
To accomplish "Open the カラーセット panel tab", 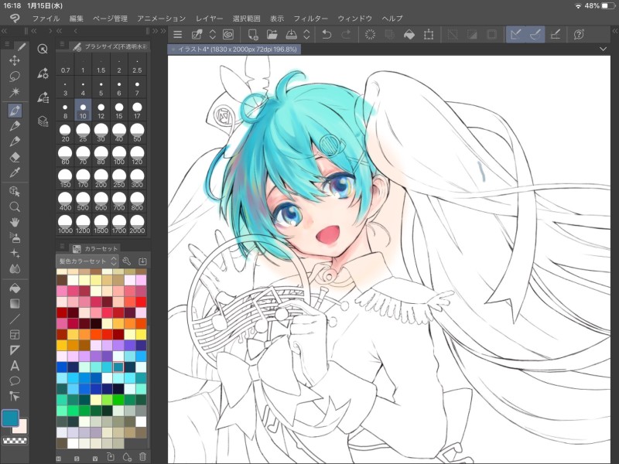I will click(95, 248).
